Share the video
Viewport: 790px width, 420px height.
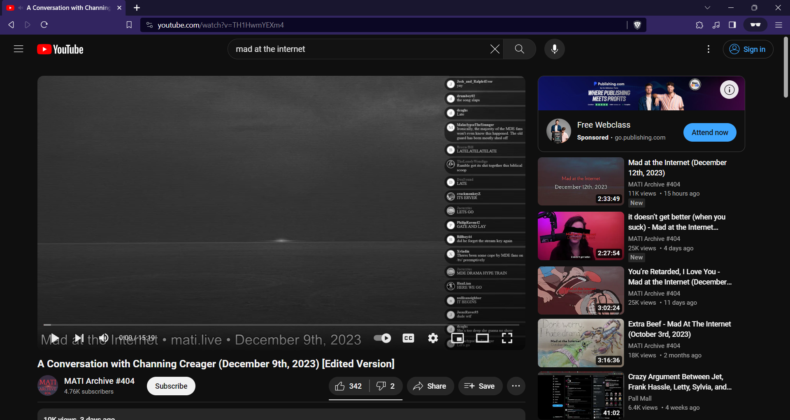click(x=430, y=386)
